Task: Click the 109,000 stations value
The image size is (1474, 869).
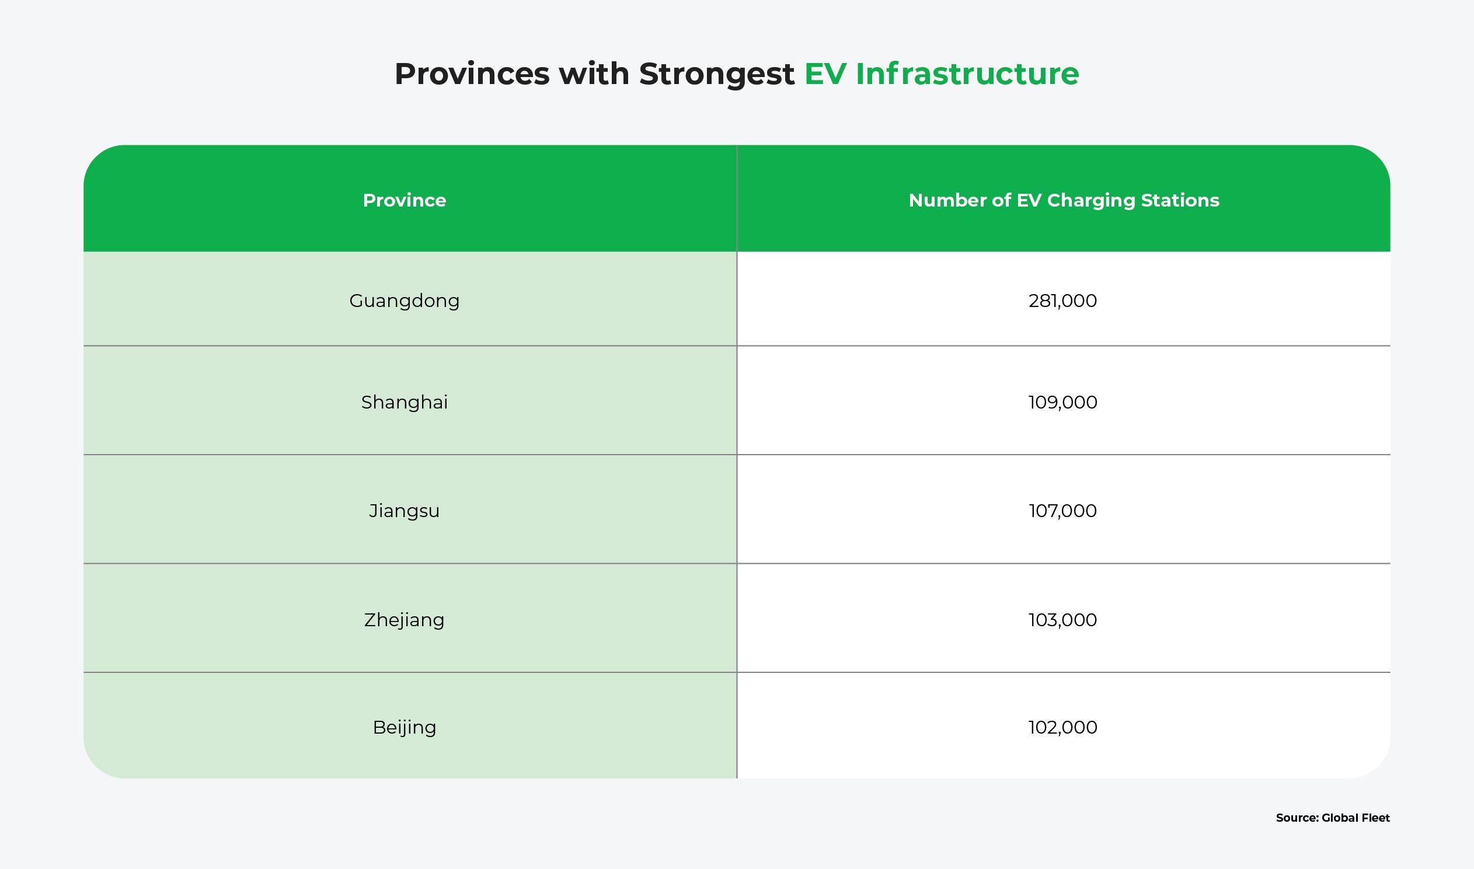Action: 1062,402
